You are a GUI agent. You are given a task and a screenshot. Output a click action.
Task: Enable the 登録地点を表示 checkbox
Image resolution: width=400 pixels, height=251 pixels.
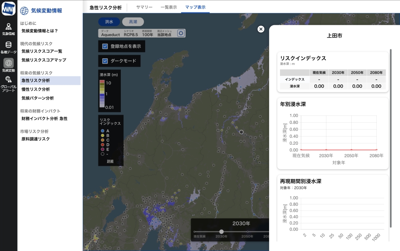click(x=105, y=46)
